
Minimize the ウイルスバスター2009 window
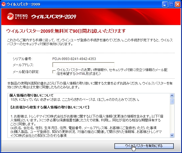[x=165, y=4]
